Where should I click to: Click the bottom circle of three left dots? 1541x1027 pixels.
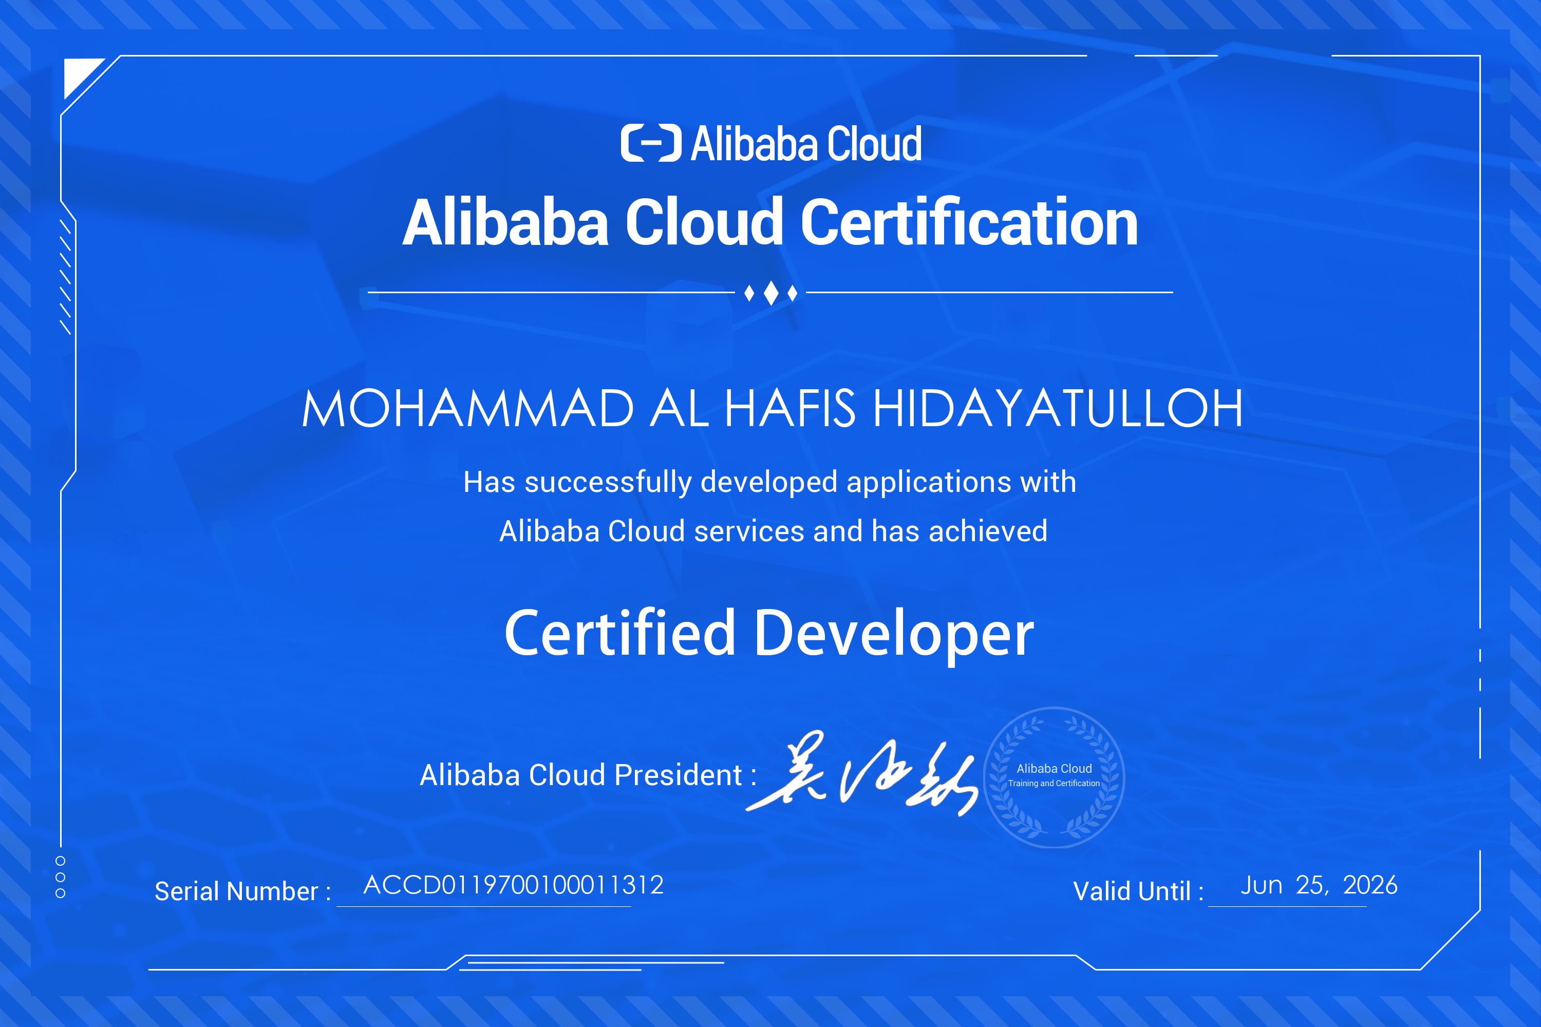(x=60, y=893)
